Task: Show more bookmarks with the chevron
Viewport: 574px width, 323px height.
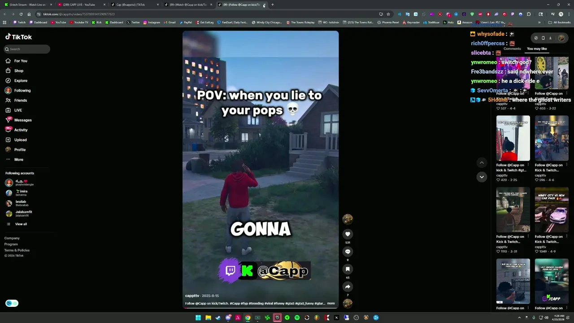Action: [539, 22]
